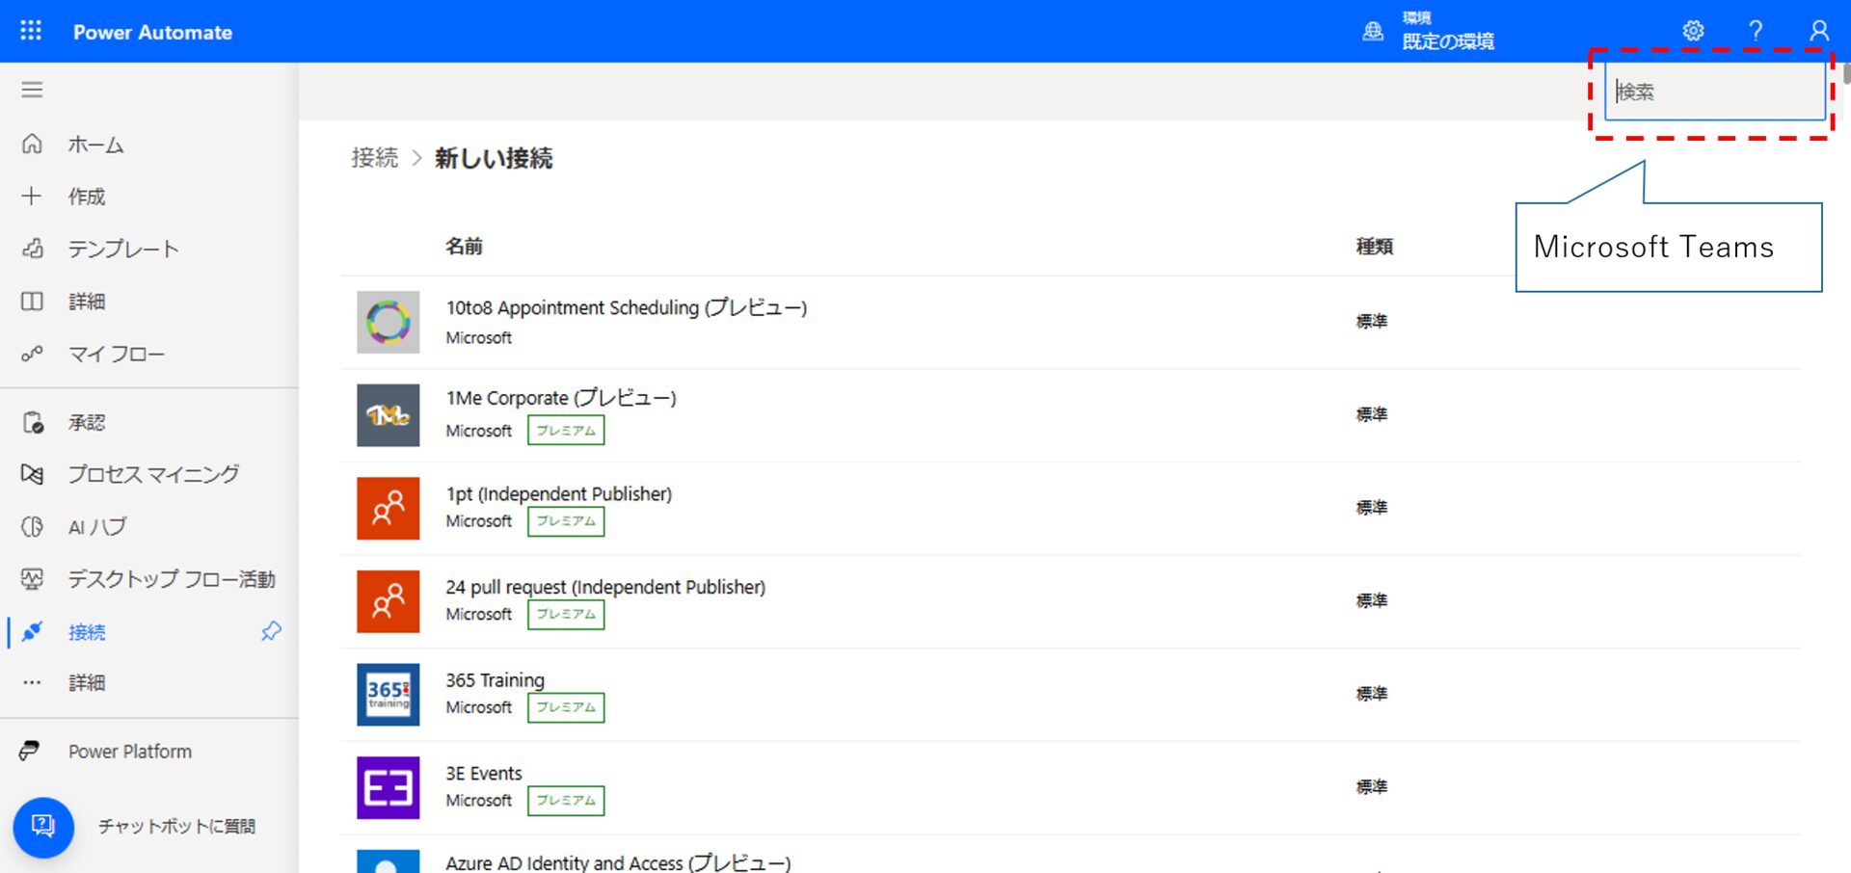The width and height of the screenshot is (1851, 873).
Task: Select the 24 pull request connector icon
Action: coord(388,601)
